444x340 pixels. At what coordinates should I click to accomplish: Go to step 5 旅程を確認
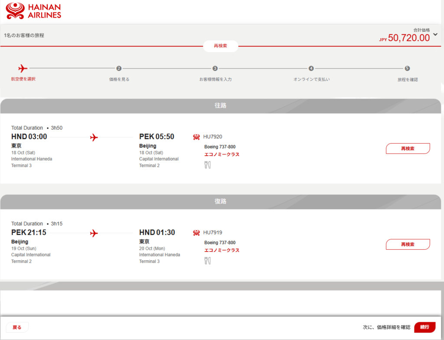coord(407,69)
